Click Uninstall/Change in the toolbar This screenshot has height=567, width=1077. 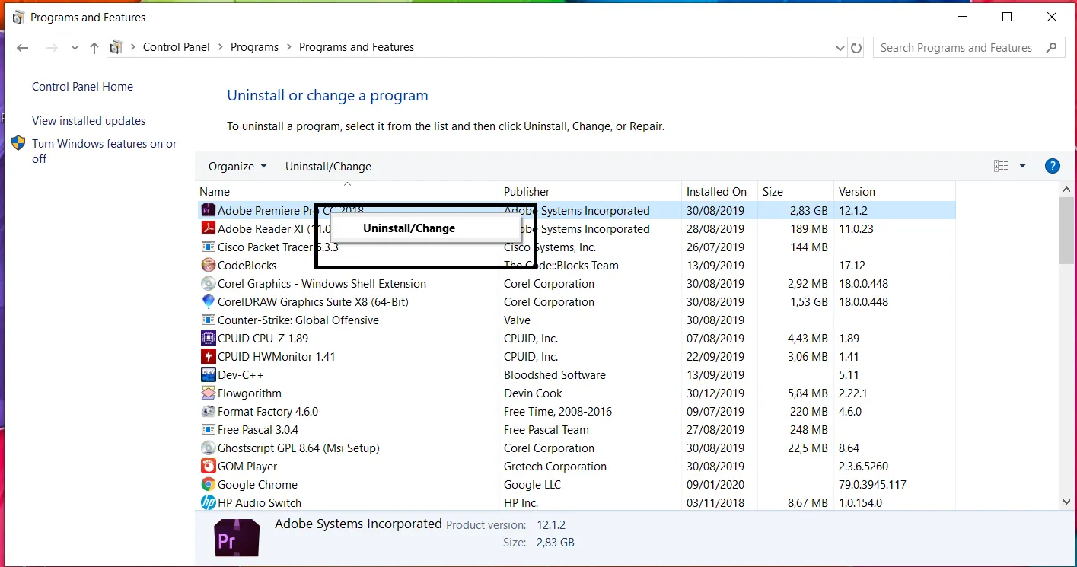point(328,167)
